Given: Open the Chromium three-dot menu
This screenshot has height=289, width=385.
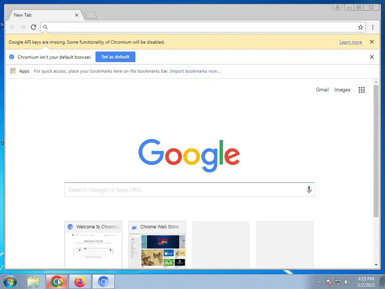Looking at the screenshot, I should [x=373, y=27].
